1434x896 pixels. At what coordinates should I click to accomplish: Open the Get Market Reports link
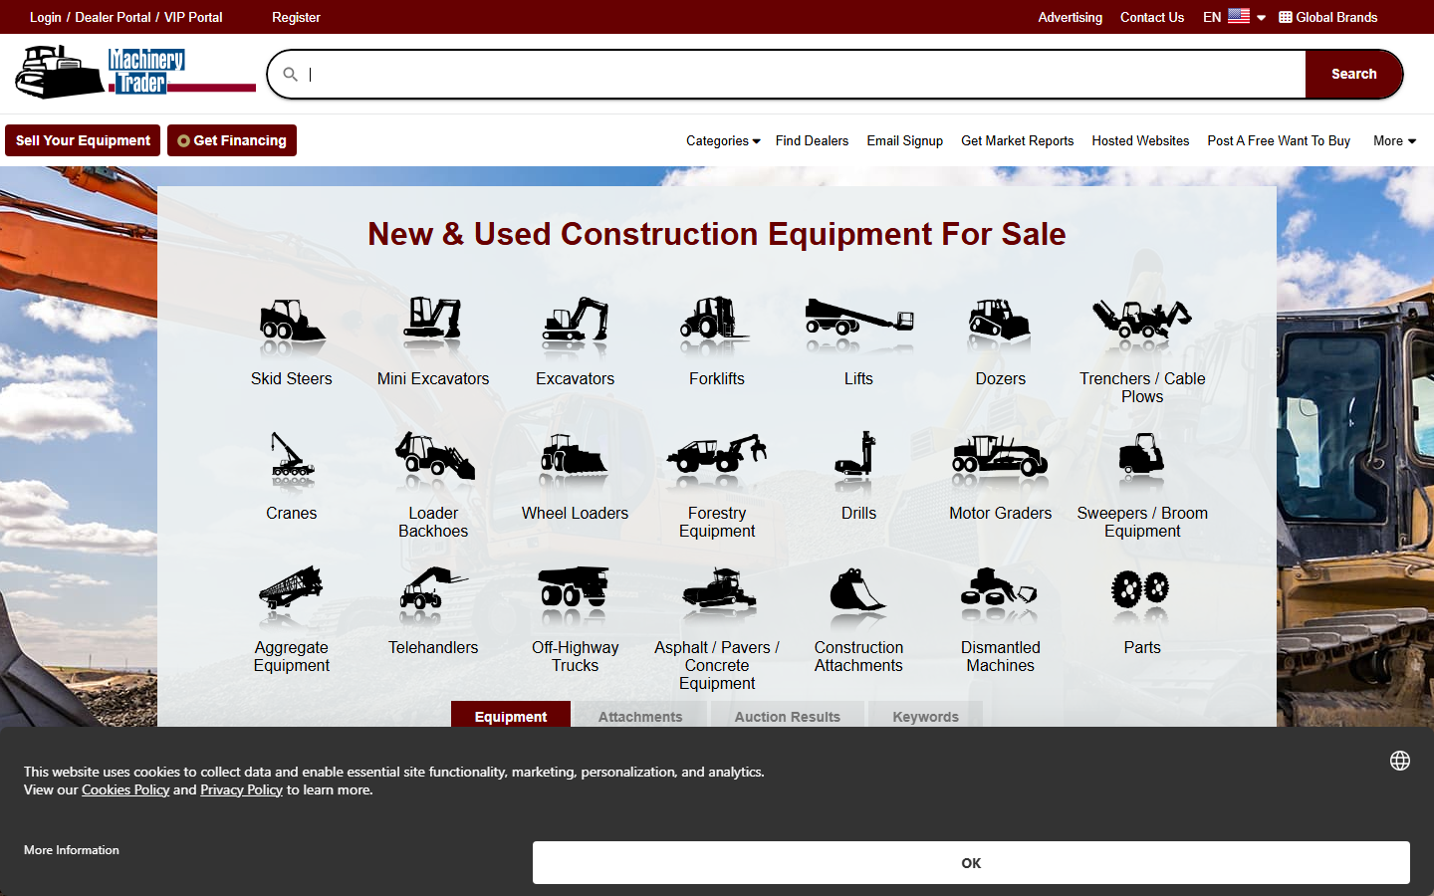pyautogui.click(x=1018, y=140)
